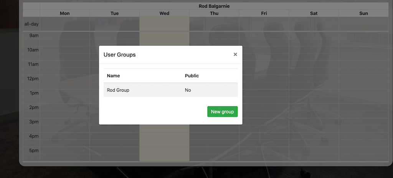
Task: Select the Tue day column header
Action: pyautogui.click(x=115, y=13)
